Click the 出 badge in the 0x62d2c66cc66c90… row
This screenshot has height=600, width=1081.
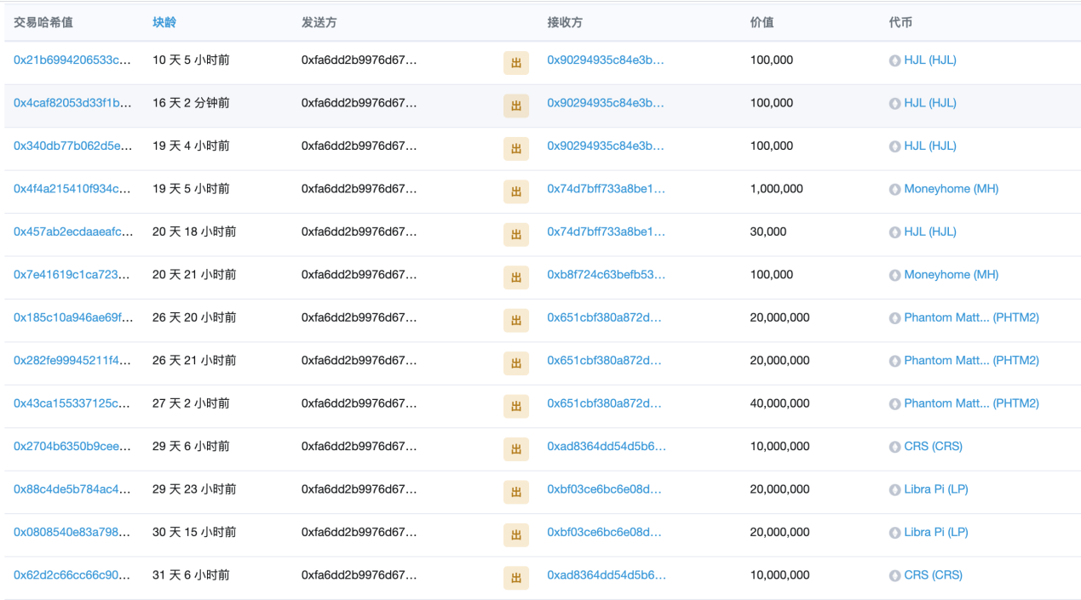point(516,578)
